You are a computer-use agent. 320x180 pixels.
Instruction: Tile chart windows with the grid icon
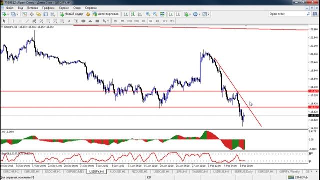coord(162,14)
